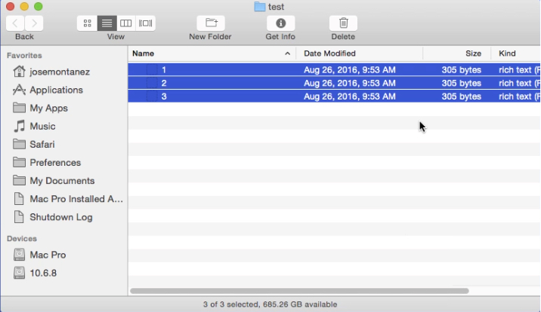The width and height of the screenshot is (541, 312).
Task: Click the Delete trash icon
Action: [343, 23]
